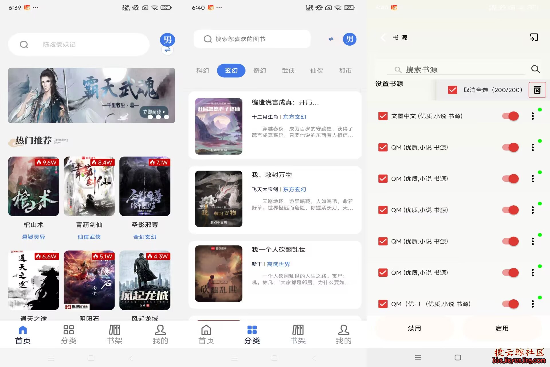Uncheck the 文墨中文 source checkbox
This screenshot has height=367, width=550.
(x=383, y=116)
